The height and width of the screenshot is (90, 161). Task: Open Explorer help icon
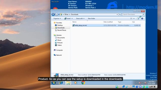[x=142, y=18]
